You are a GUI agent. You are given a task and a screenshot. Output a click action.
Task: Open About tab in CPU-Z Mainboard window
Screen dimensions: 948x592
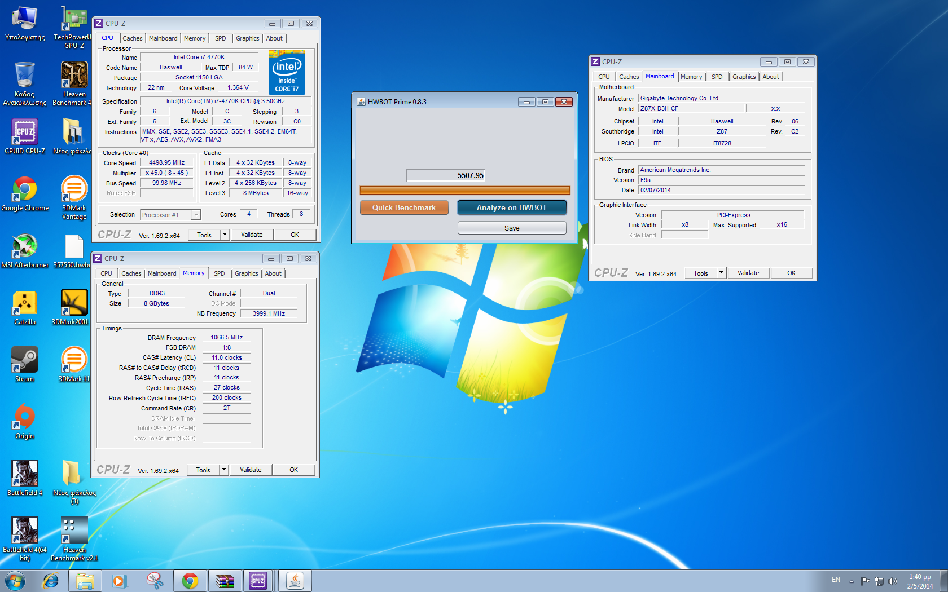(x=771, y=77)
